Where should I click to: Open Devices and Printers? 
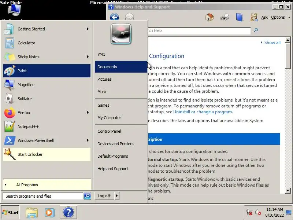[x=121, y=144]
